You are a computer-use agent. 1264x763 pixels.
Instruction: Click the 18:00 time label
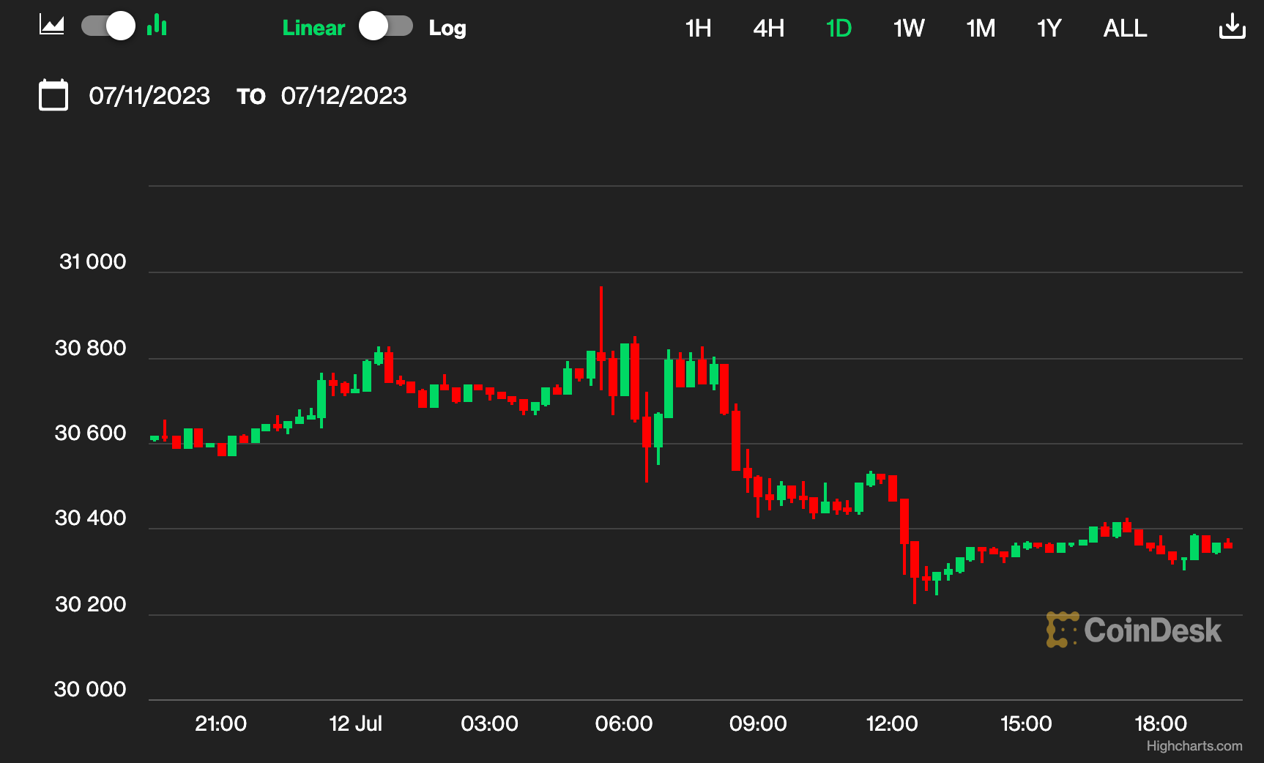[x=1161, y=723]
